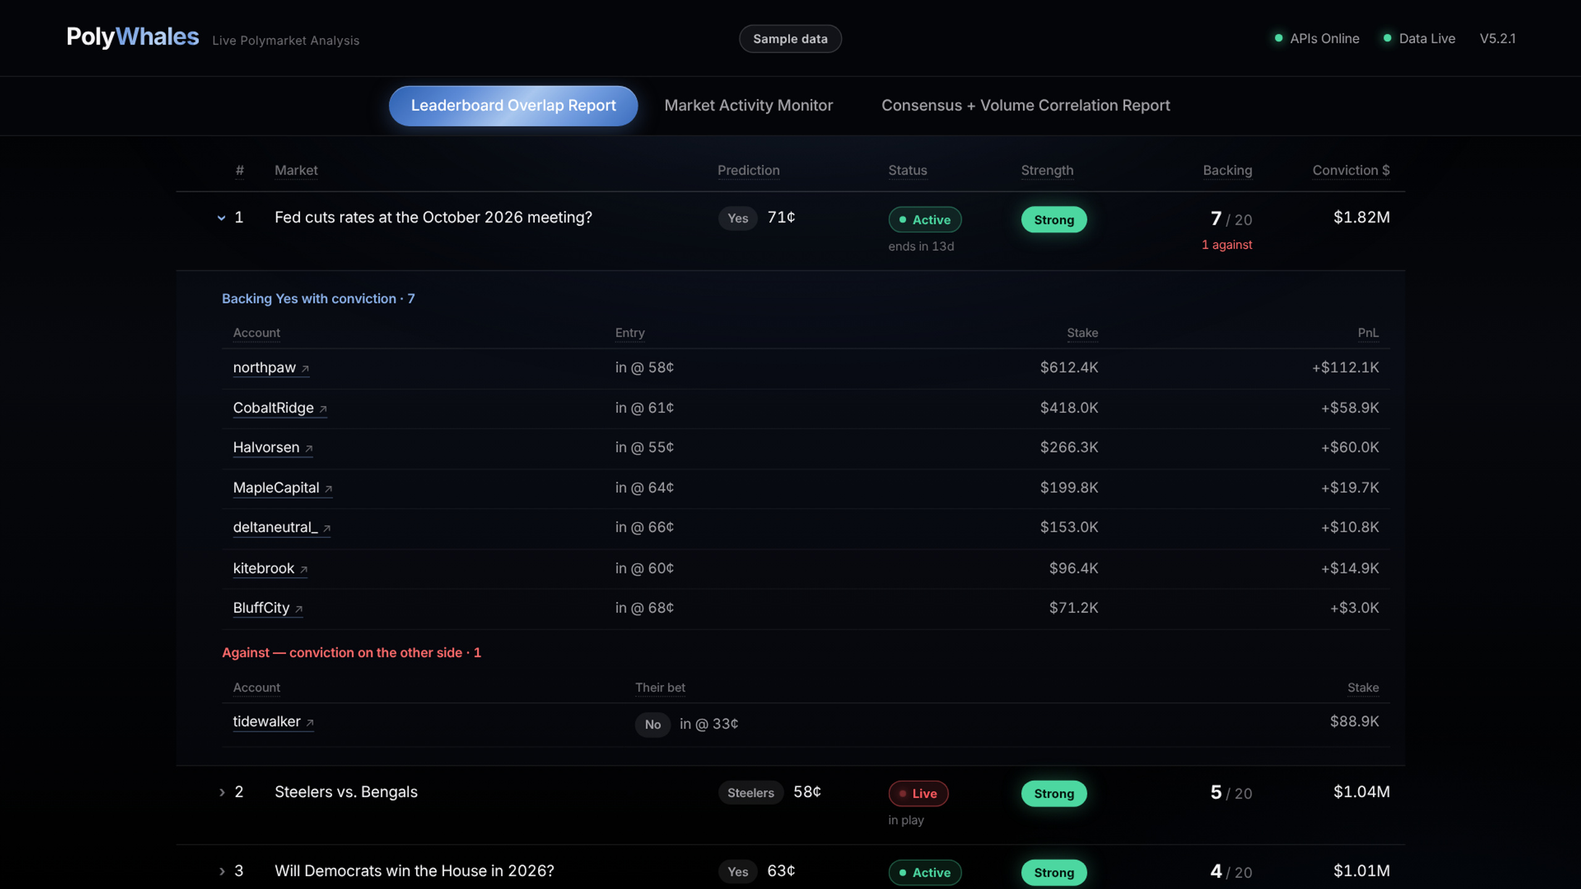Screen dimensions: 1581x889
Task: Click the Strong badge in Fed row
Action: click(x=1054, y=220)
